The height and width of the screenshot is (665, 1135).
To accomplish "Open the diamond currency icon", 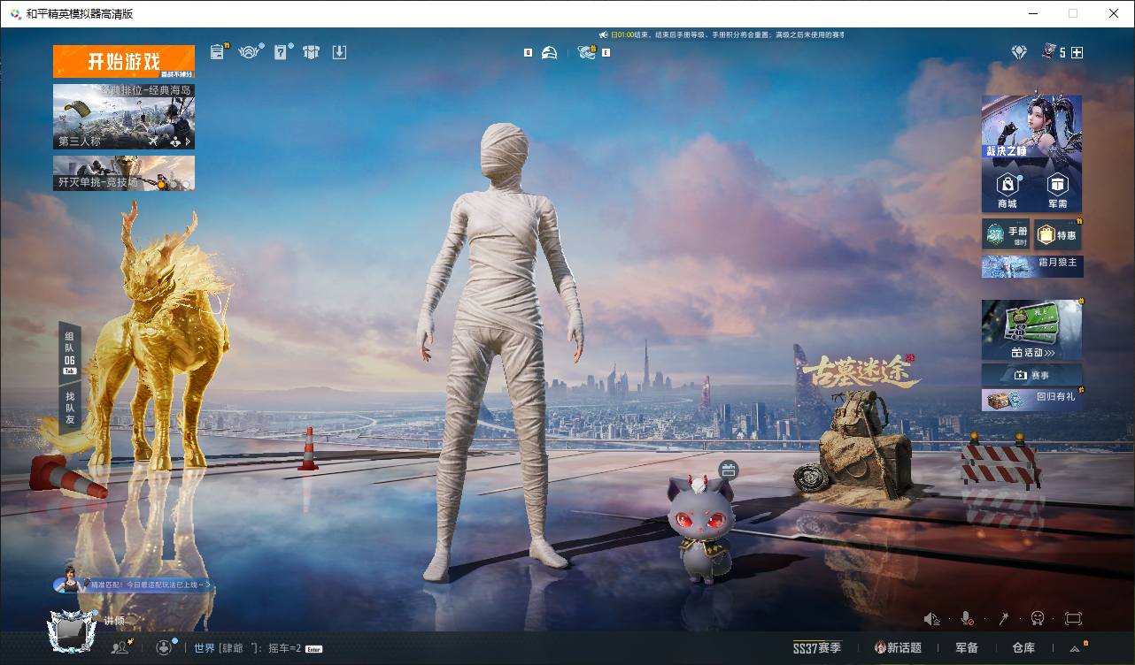I will pos(1019,53).
